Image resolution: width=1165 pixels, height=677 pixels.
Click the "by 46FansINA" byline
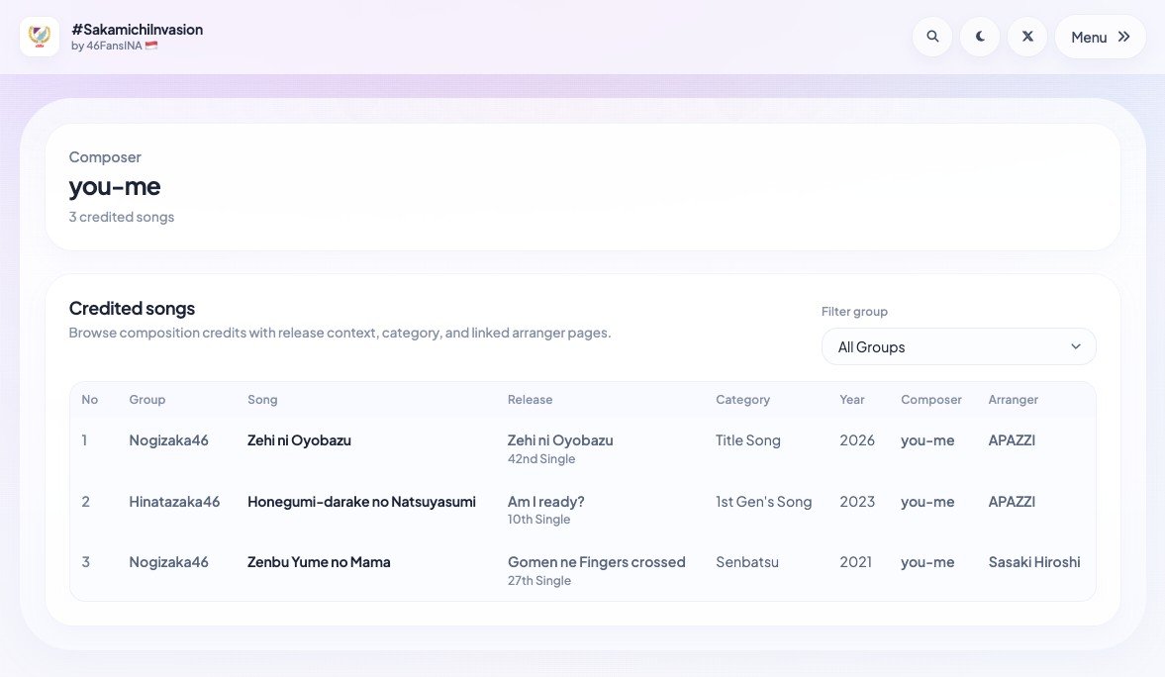[115, 47]
